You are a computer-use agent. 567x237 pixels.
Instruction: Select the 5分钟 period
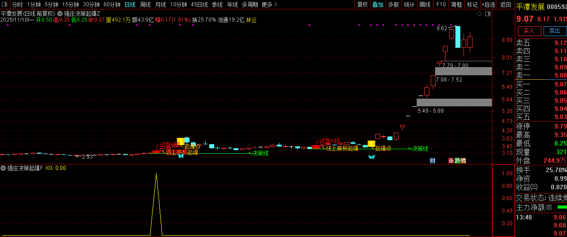tap(51, 5)
